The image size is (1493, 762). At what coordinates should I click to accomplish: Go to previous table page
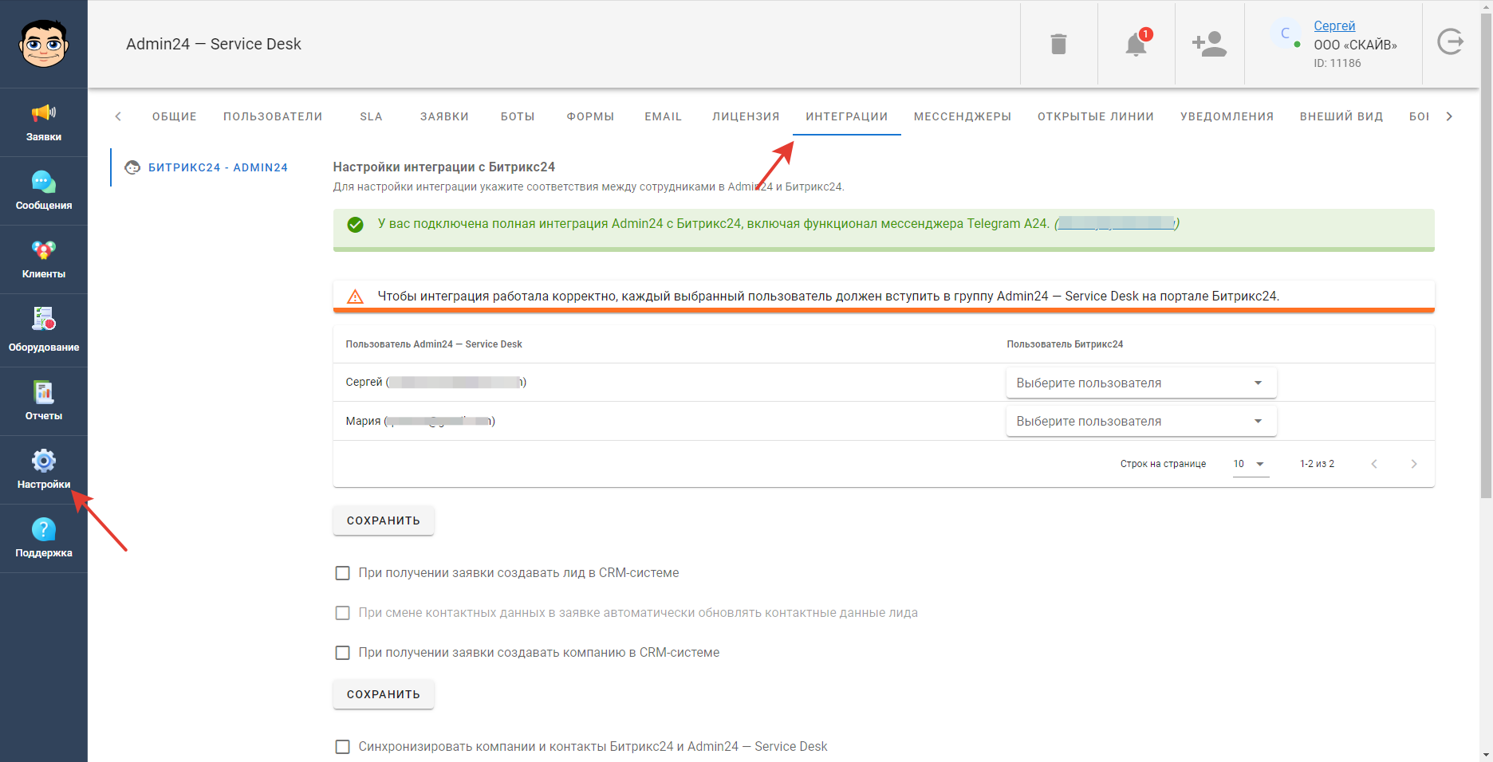[x=1374, y=464]
